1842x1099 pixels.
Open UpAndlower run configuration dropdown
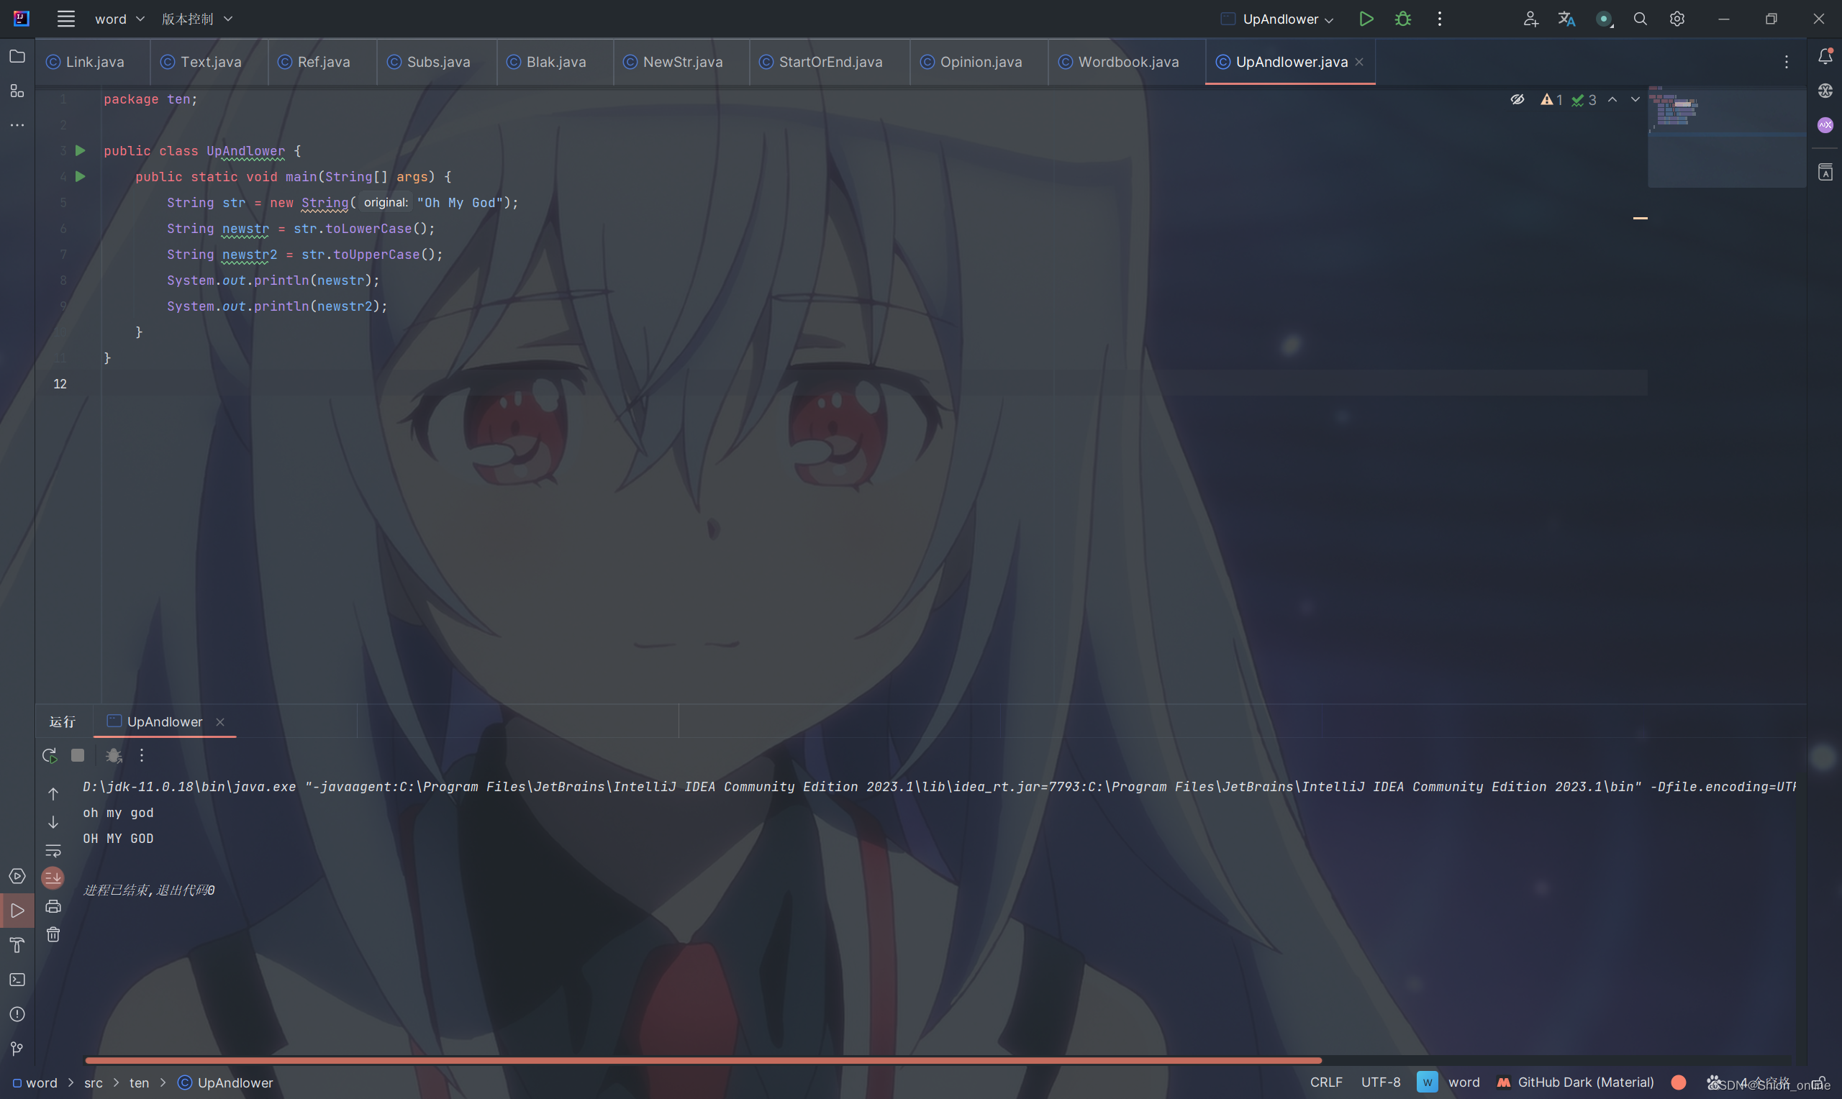[1278, 19]
